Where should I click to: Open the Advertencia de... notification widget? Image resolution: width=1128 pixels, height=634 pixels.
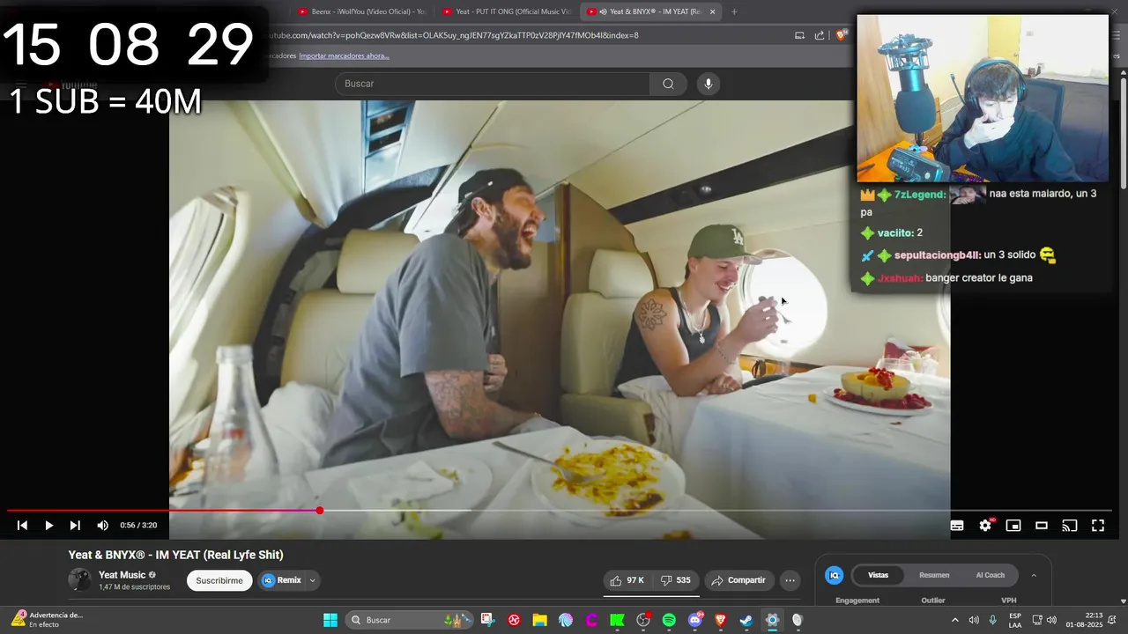[46, 620]
